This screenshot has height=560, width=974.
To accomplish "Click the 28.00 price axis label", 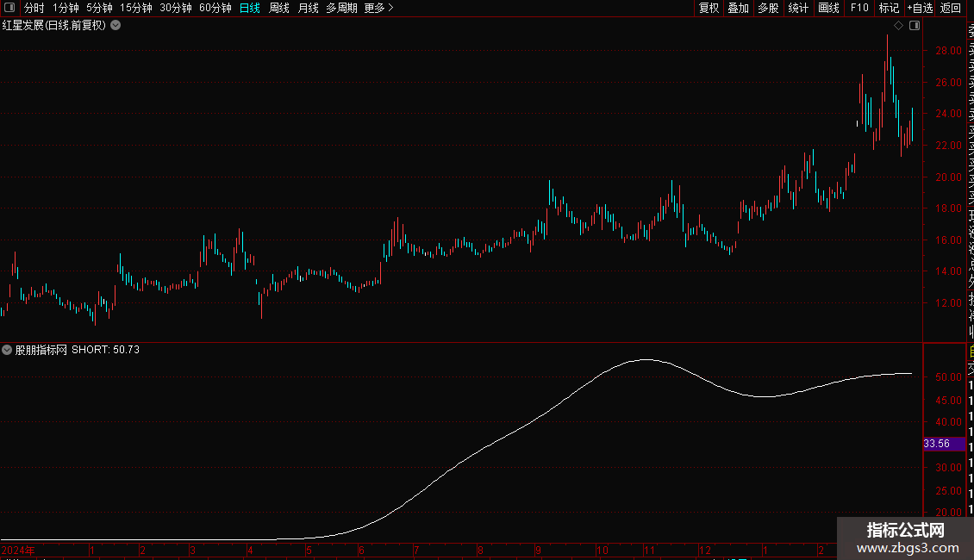I will click(x=948, y=51).
